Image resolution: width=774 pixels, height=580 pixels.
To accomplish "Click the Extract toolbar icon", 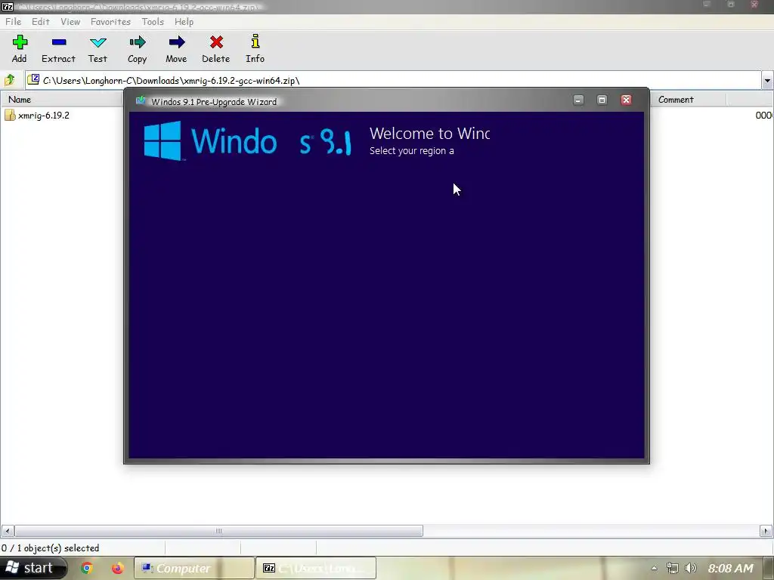I will tap(58, 49).
